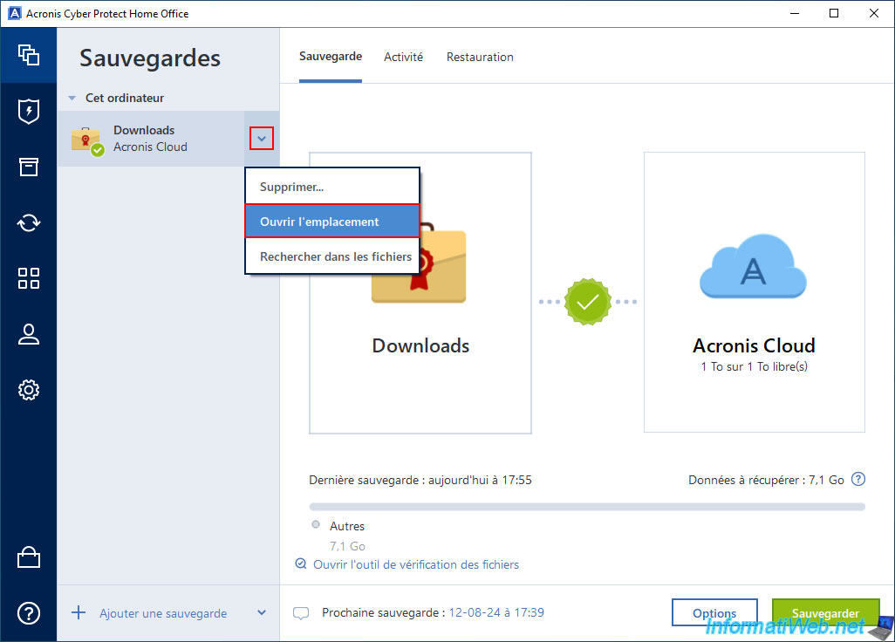Open the Help question mark icon in sidebar
Viewport: 895px width, 642px height.
(29, 613)
